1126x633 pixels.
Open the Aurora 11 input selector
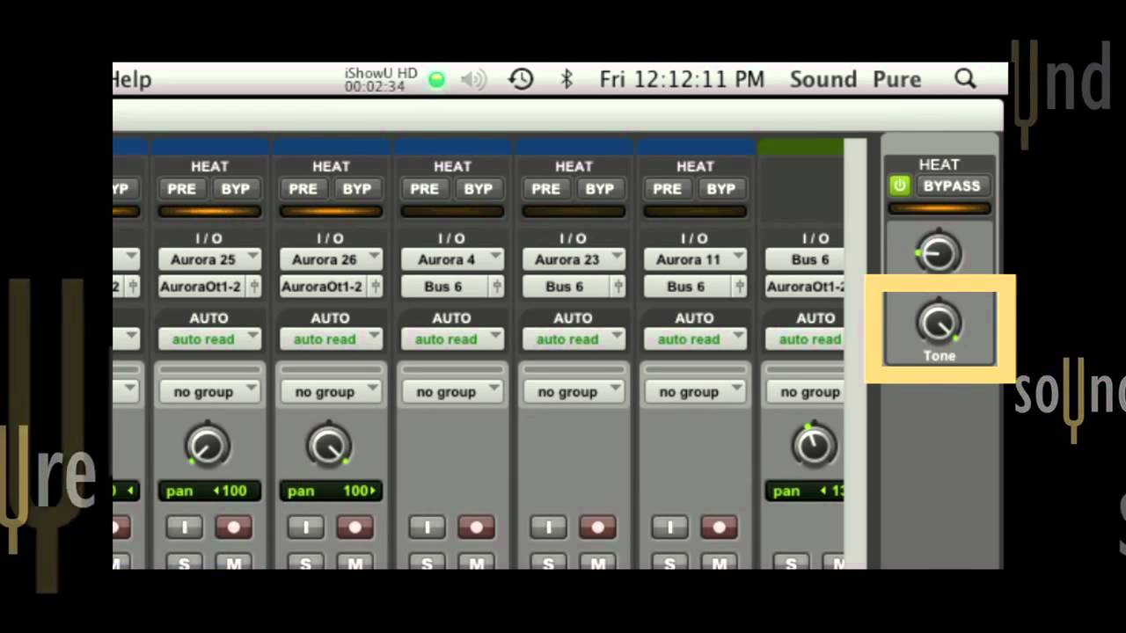tap(695, 259)
